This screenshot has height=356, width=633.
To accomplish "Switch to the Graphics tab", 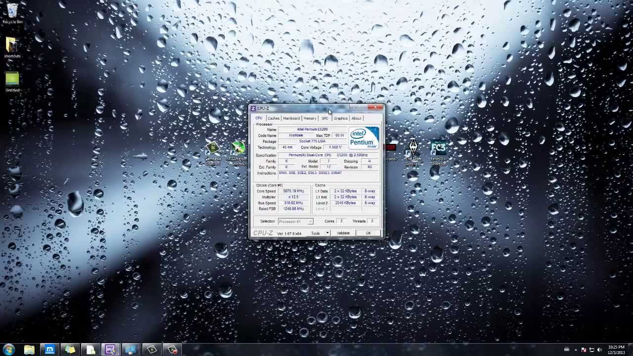I will click(341, 118).
